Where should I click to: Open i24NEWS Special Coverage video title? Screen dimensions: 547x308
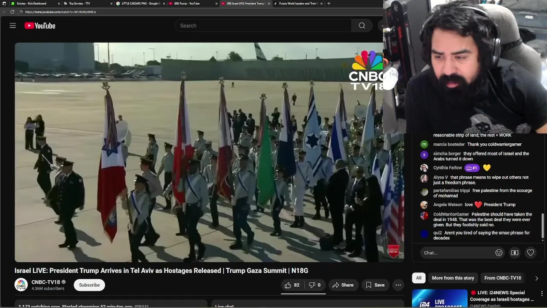click(x=502, y=296)
